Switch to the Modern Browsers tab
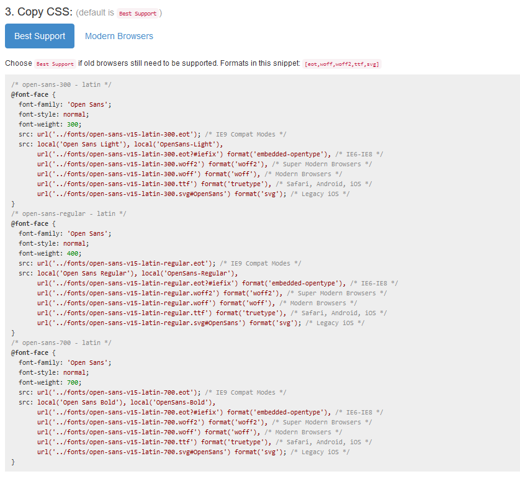This screenshot has height=479, width=520. coord(119,36)
